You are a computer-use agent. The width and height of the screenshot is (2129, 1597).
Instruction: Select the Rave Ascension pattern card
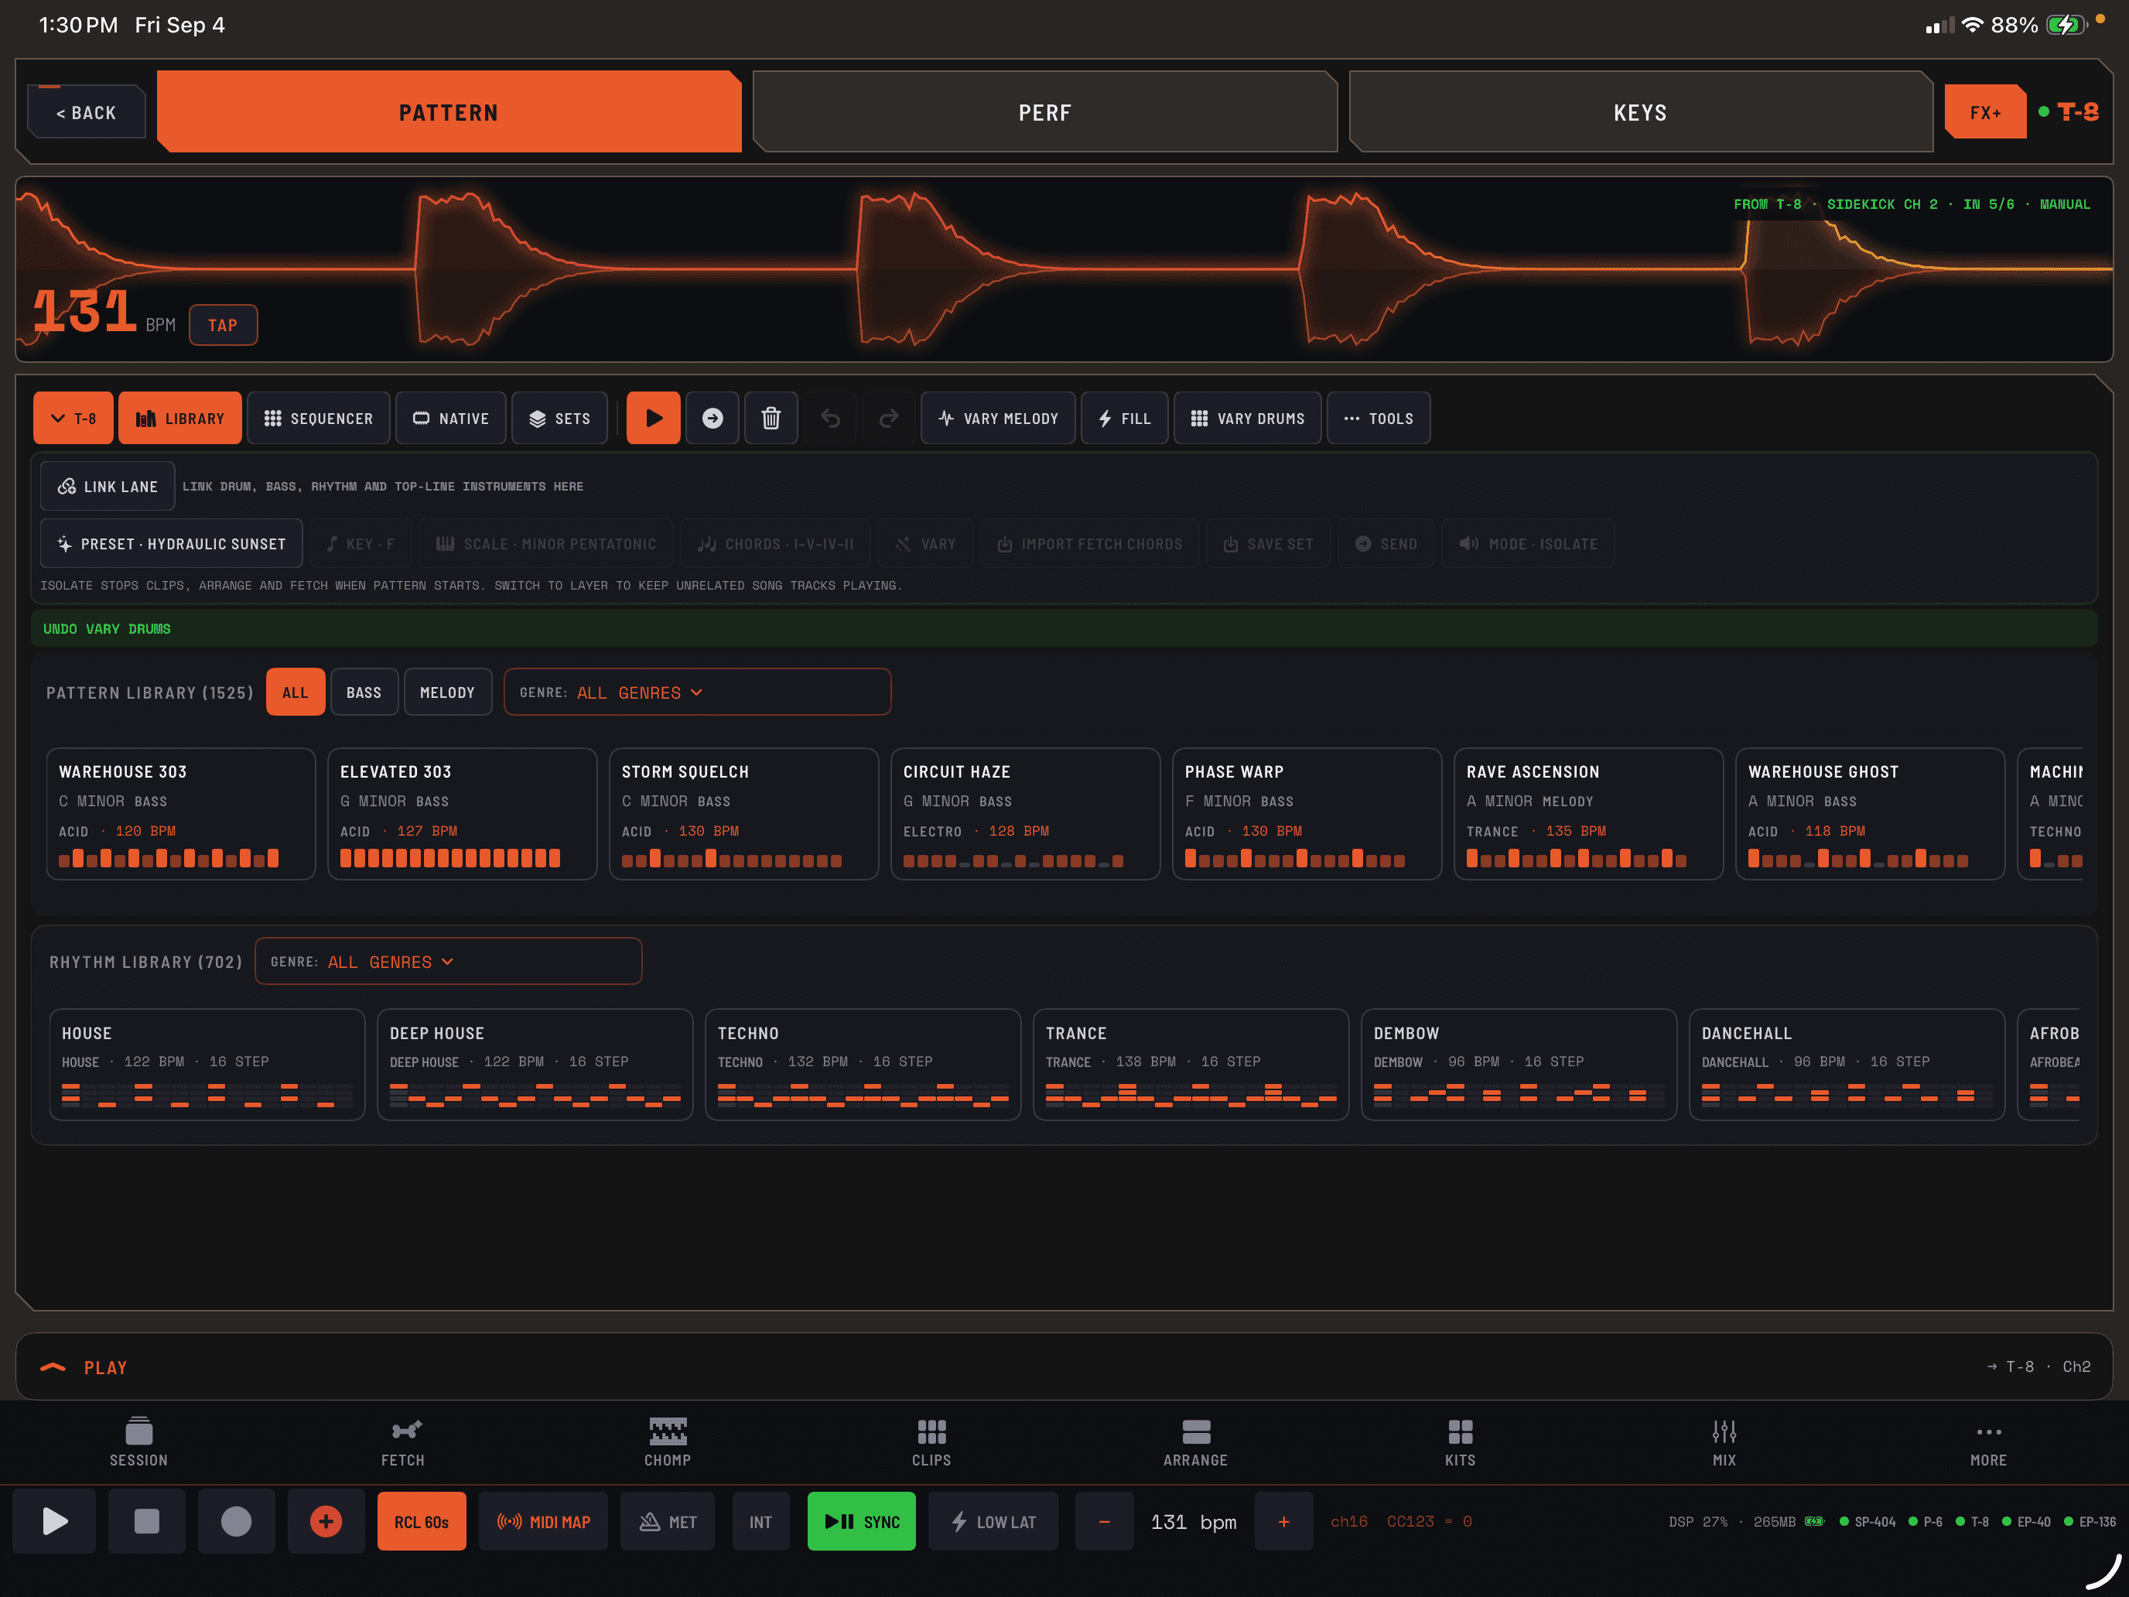click(1588, 813)
